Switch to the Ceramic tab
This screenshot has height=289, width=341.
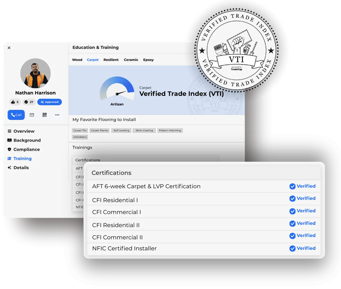pos(131,60)
